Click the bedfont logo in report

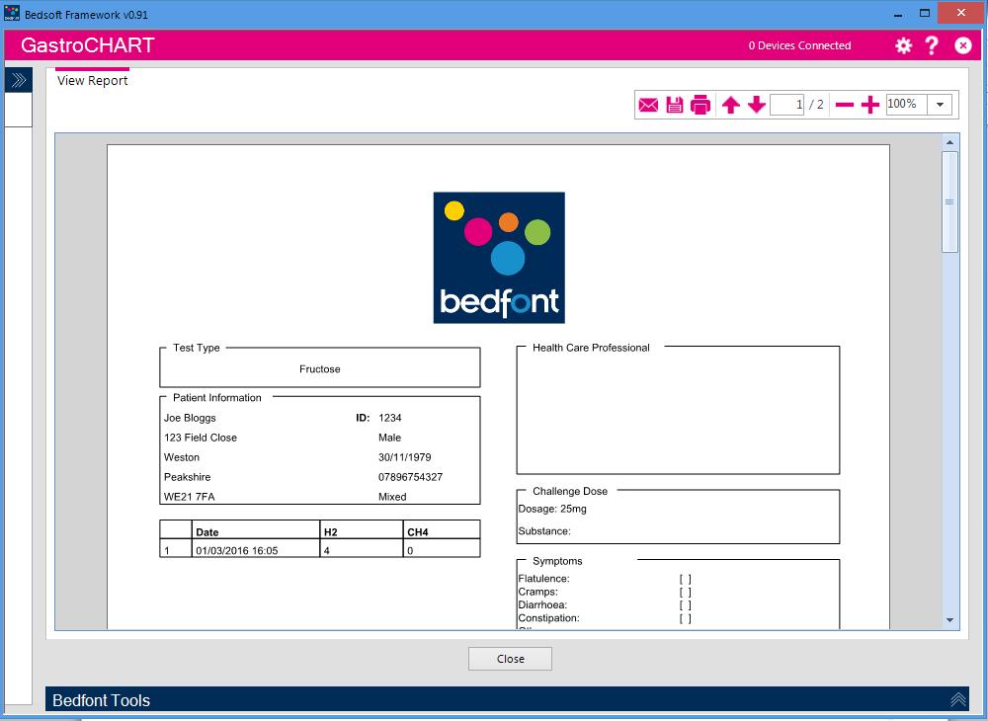pyautogui.click(x=499, y=258)
